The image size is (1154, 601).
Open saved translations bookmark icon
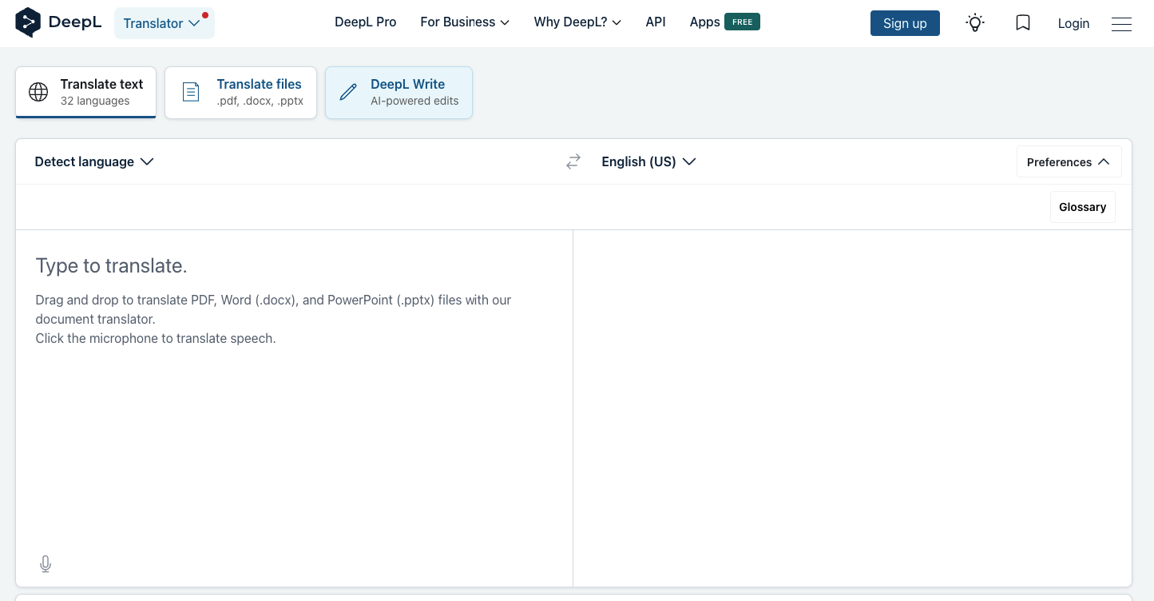point(1023,23)
